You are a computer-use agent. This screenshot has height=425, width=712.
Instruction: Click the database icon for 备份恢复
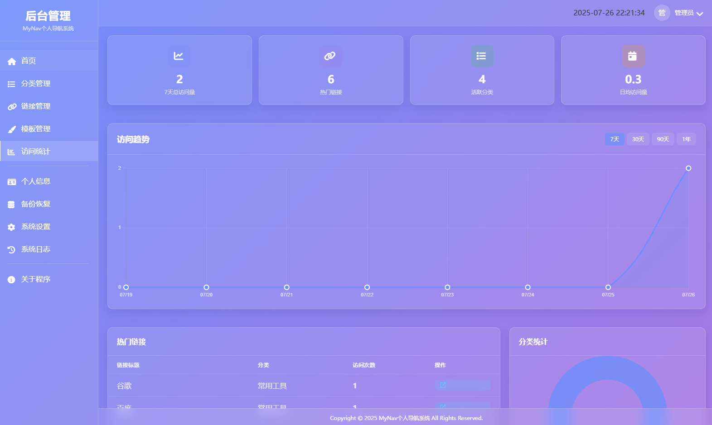click(x=12, y=204)
